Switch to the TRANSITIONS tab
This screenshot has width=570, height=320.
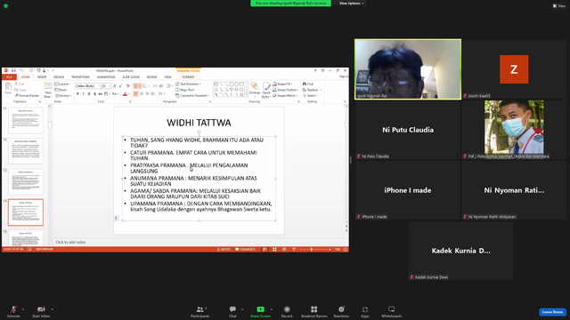coord(80,77)
